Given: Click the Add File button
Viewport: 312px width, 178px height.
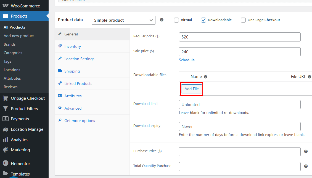Looking at the screenshot, I should pyautogui.click(x=191, y=89).
